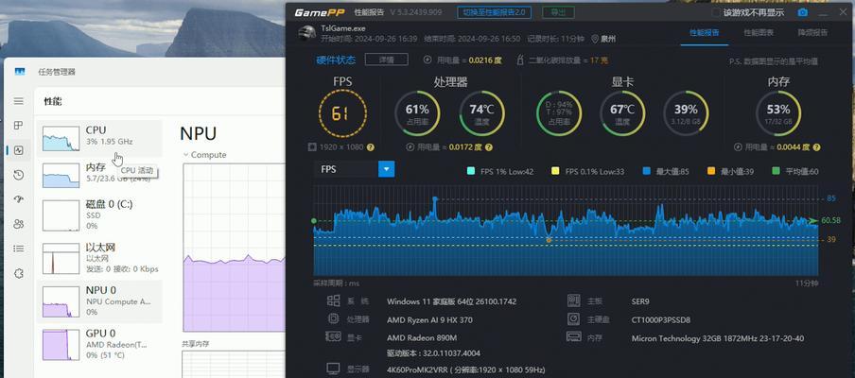
Task: Open Services puzzle icon in Task Manager sidebar
Action: [x=19, y=273]
